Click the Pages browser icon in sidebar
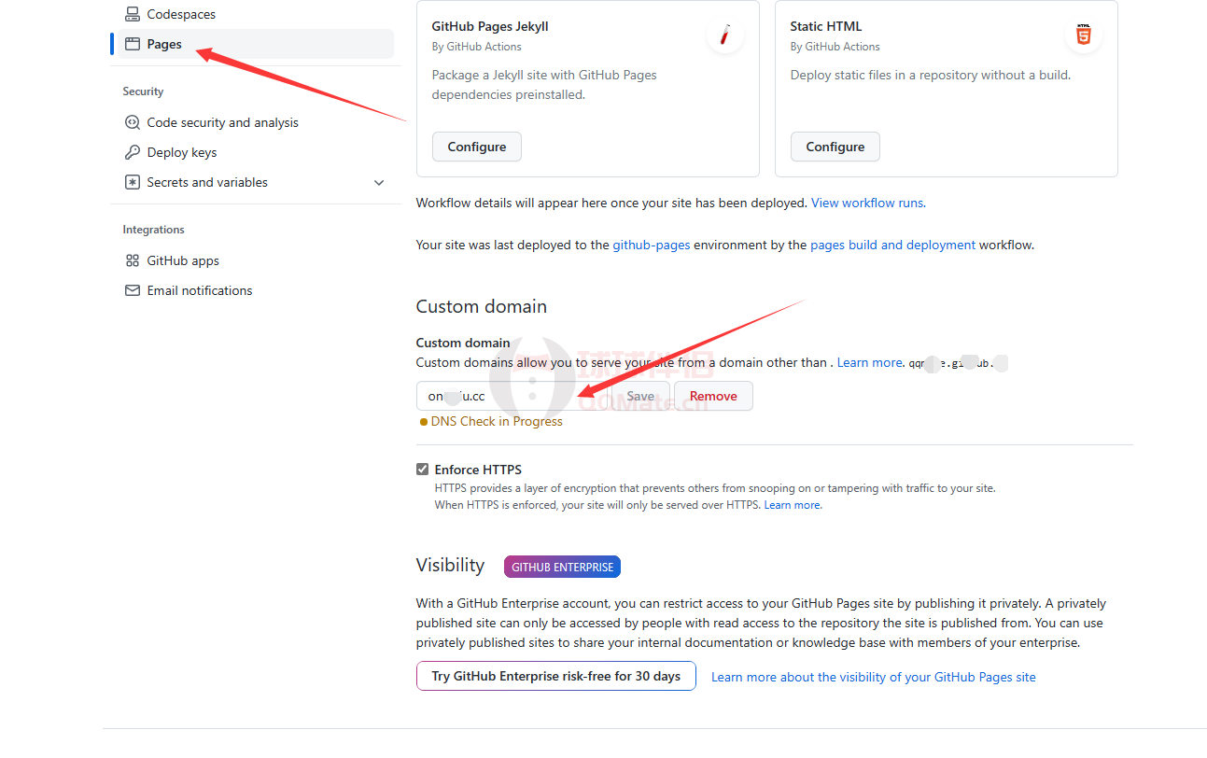 [x=133, y=44]
